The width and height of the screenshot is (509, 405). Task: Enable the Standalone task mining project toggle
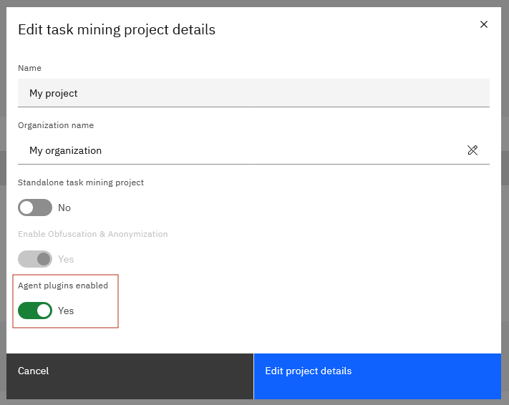coord(35,208)
